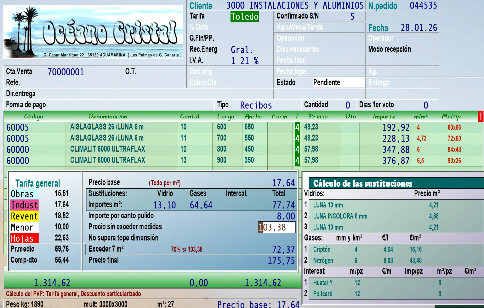Click the Precio base value 17,64
484x308 pixels.
point(284,183)
